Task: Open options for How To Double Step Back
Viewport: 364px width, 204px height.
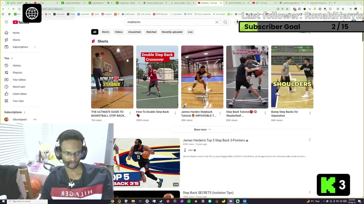Action: click(175, 113)
